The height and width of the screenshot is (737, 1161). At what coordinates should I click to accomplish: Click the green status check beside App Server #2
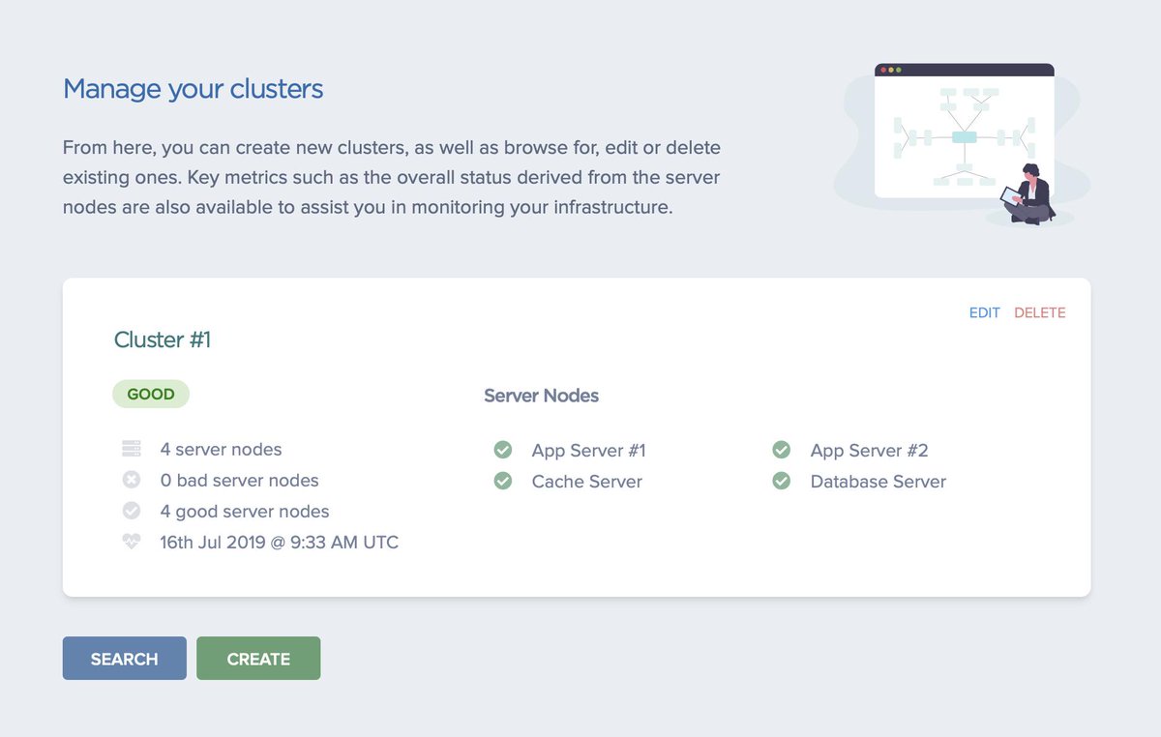pyautogui.click(x=781, y=449)
